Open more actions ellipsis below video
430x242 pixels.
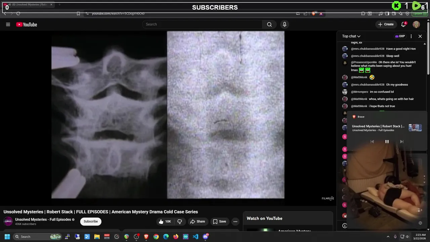pos(235,221)
